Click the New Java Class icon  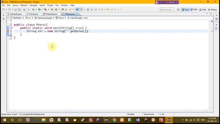[x=56, y=10]
